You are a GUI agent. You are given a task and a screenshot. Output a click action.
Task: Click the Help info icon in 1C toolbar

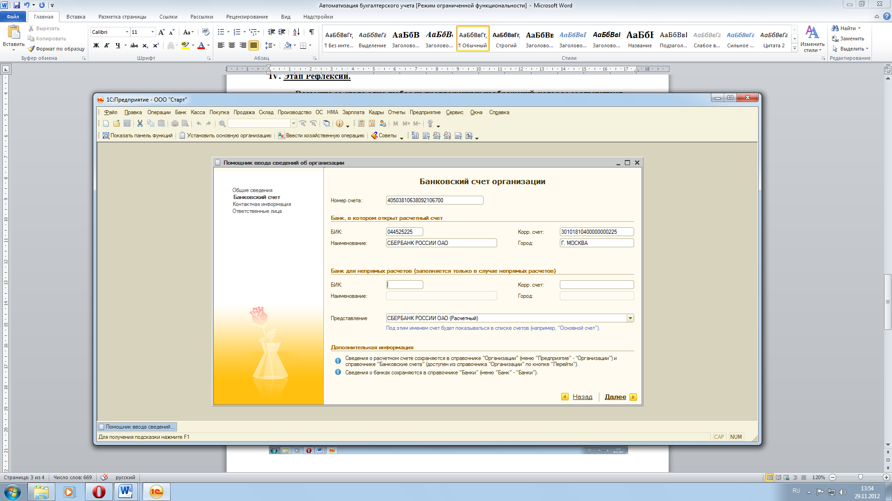coord(340,123)
